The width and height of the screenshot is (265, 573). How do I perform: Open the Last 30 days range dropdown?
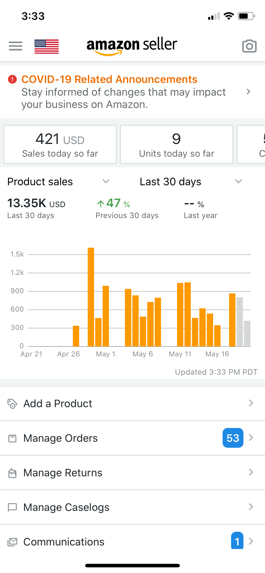coord(238,181)
